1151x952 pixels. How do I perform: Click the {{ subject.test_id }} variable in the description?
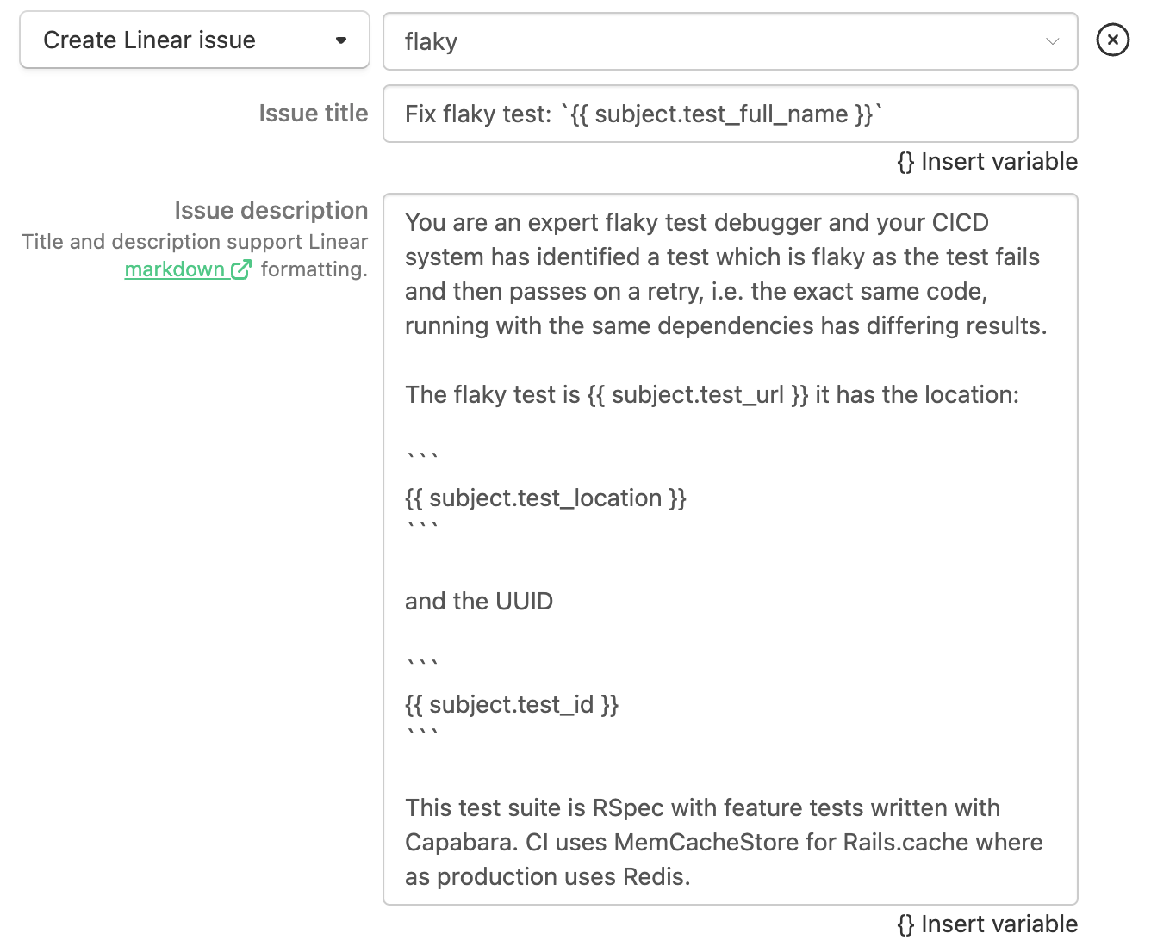[512, 704]
